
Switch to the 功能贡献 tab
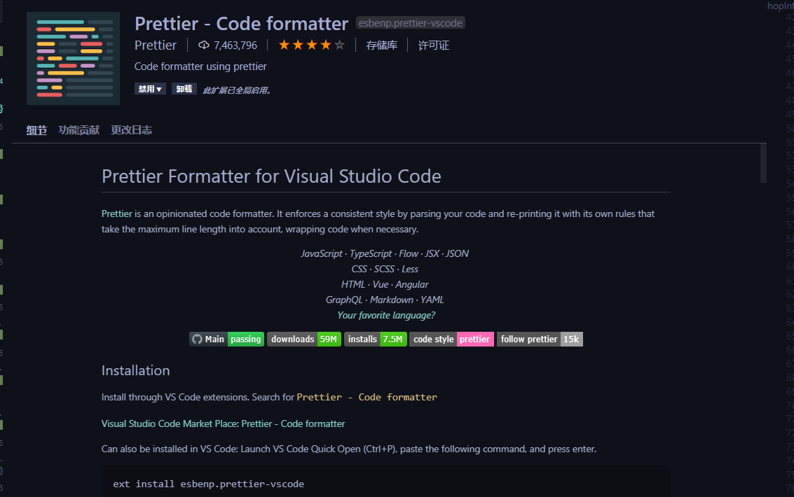pos(79,130)
